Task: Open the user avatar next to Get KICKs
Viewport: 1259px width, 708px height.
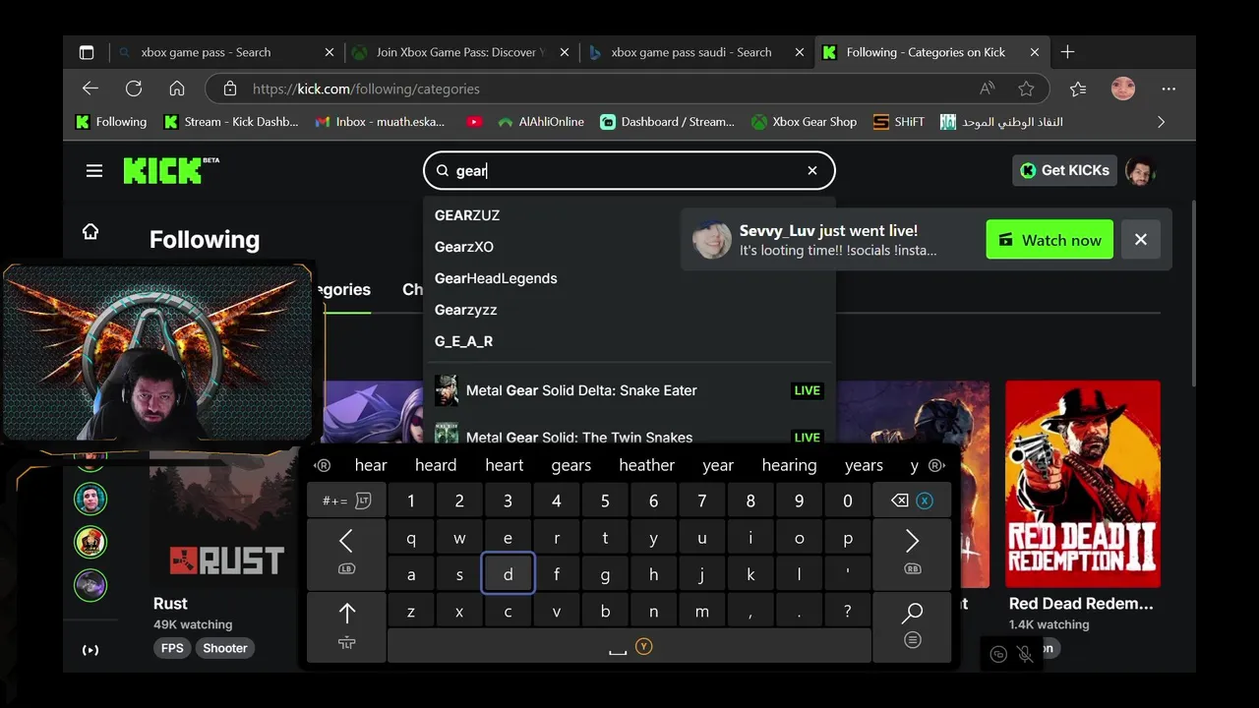Action: click(1140, 171)
